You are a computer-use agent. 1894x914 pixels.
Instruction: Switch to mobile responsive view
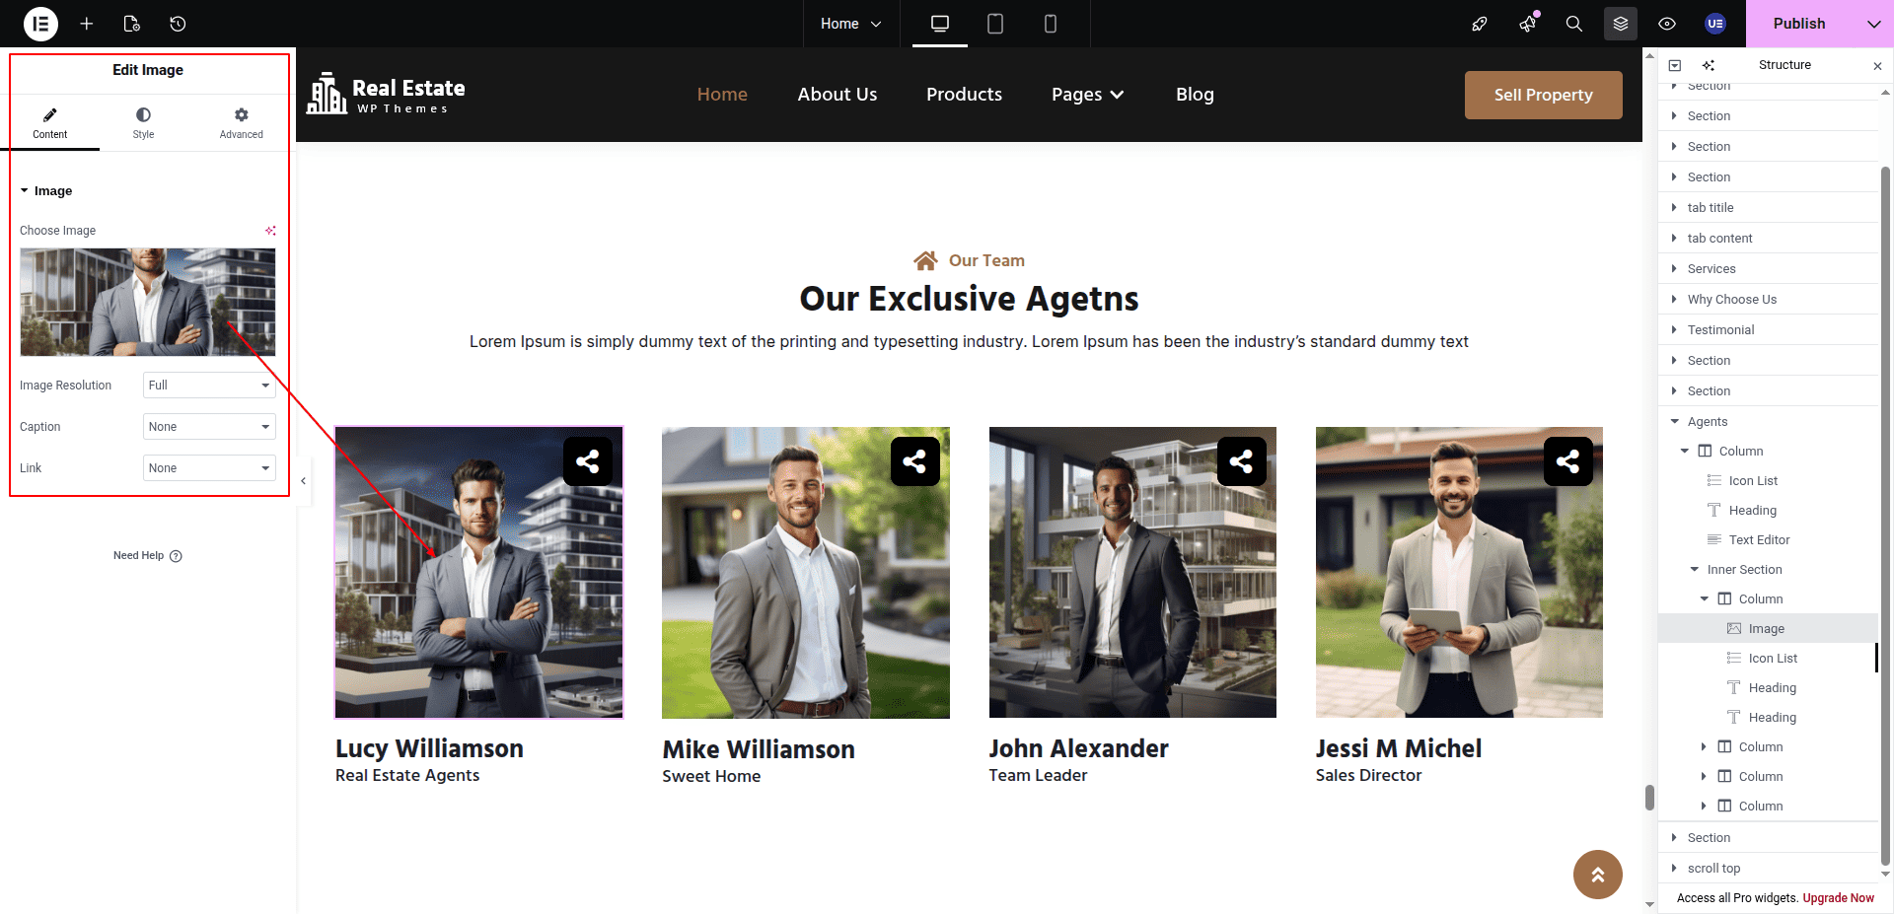pos(1051,24)
